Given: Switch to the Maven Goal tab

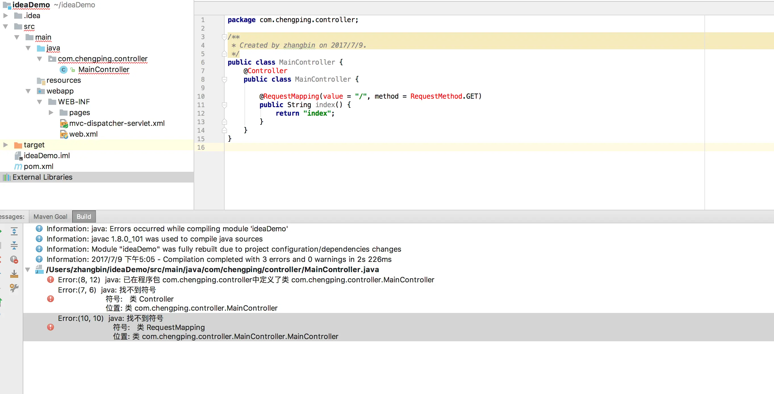Looking at the screenshot, I should tap(50, 217).
